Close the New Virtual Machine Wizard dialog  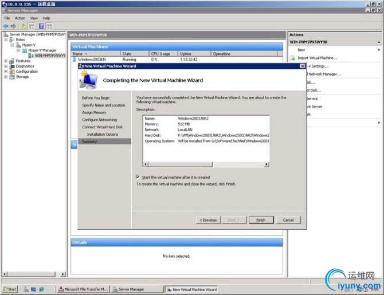coord(303,66)
